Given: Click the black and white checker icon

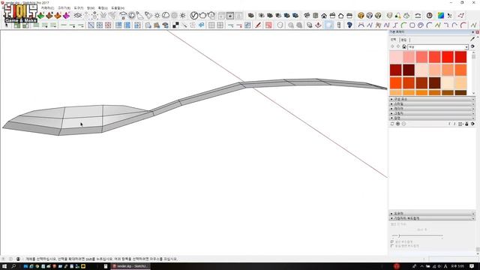Looking at the screenshot, I should pyautogui.click(x=175, y=25).
